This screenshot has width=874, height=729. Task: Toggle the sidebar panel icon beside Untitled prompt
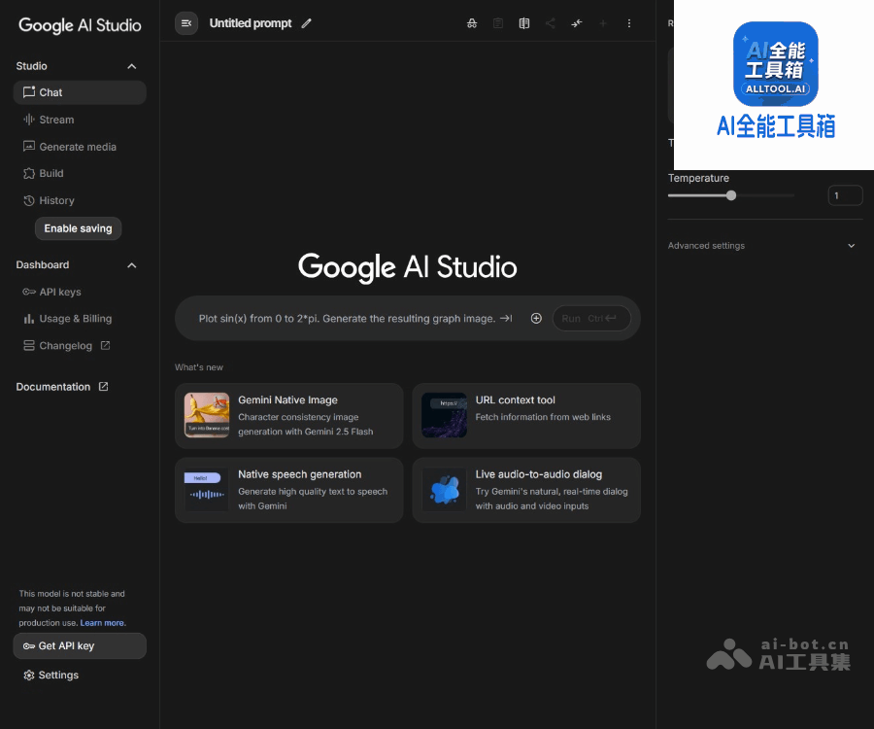(186, 23)
